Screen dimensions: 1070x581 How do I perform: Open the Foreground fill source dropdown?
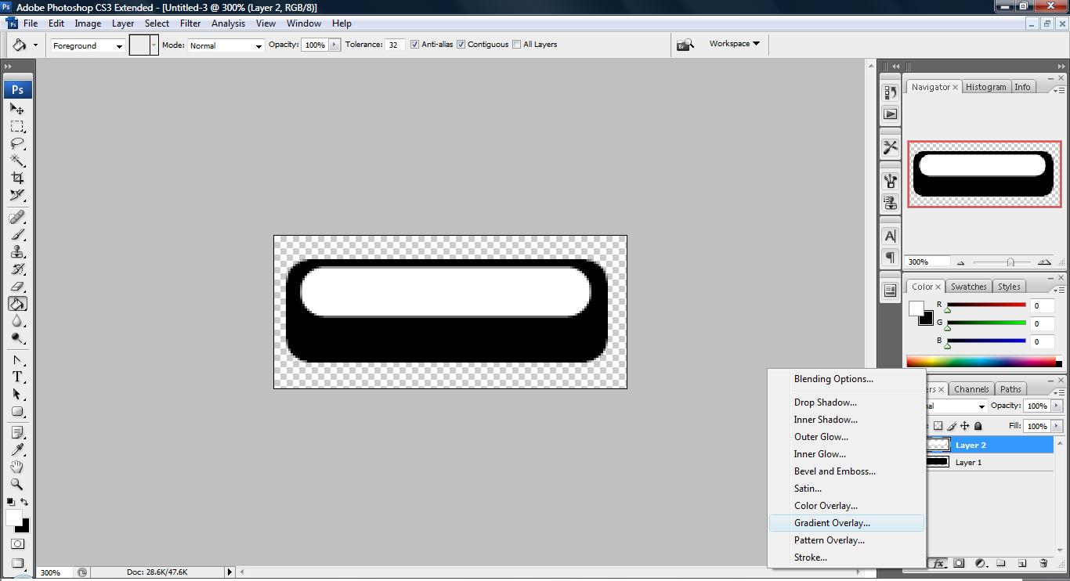pos(88,45)
